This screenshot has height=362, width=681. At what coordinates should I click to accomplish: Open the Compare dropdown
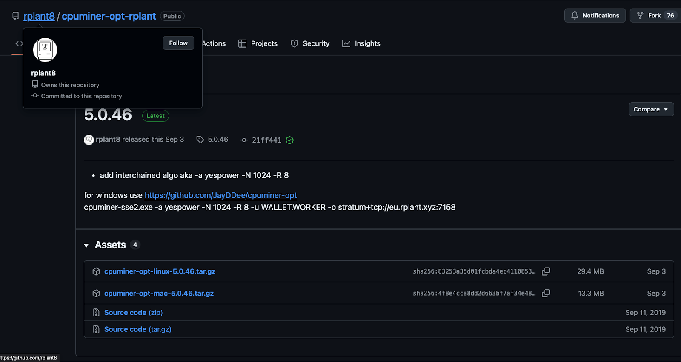coord(651,109)
